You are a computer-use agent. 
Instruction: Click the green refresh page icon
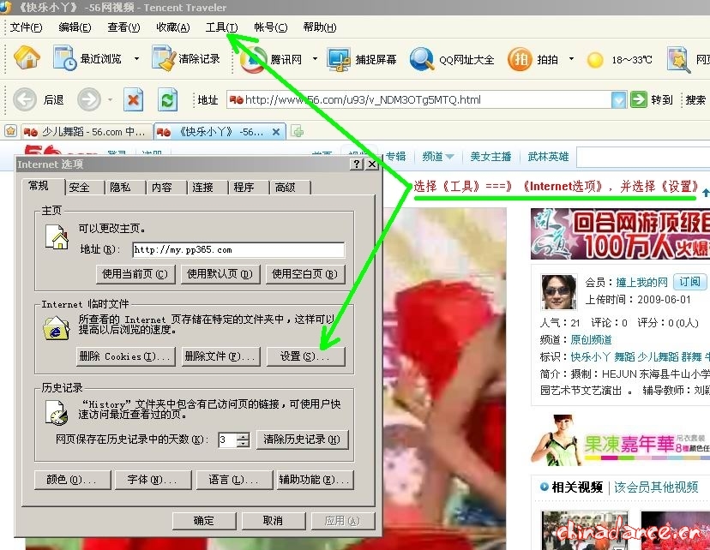point(168,99)
